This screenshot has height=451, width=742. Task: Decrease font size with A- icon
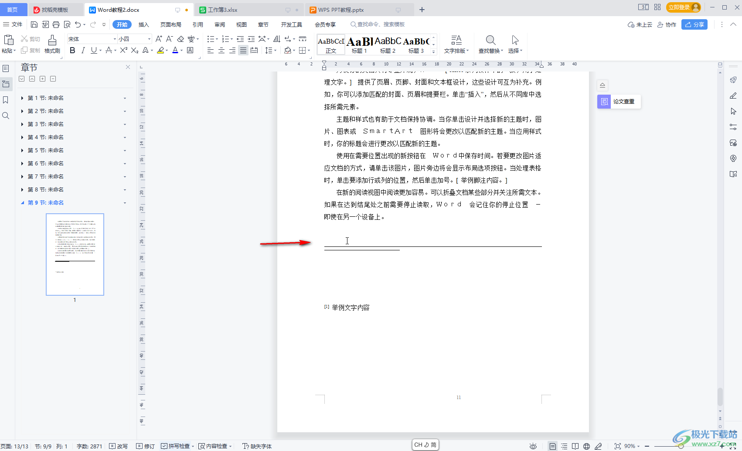click(x=170, y=39)
